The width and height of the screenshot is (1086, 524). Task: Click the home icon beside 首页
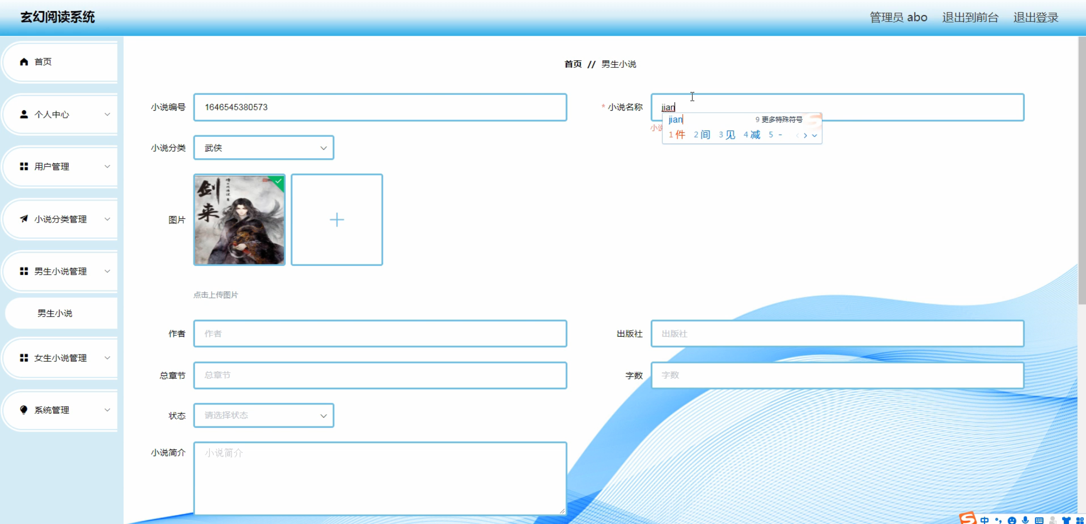coord(24,62)
